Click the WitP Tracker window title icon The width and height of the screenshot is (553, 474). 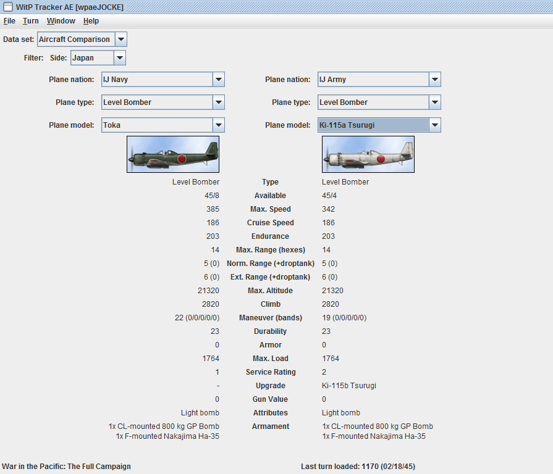click(8, 7)
